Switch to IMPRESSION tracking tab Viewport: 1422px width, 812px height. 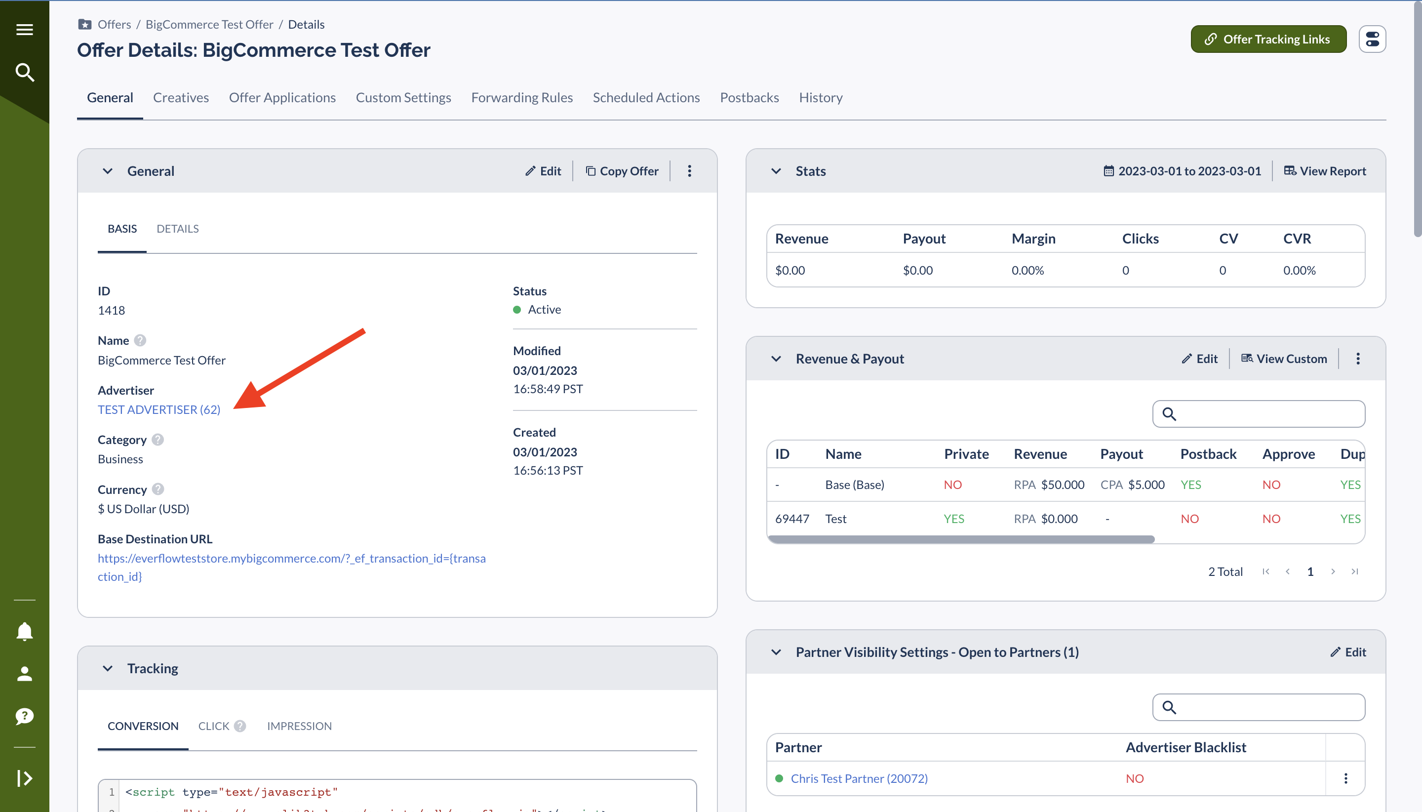[x=299, y=726]
